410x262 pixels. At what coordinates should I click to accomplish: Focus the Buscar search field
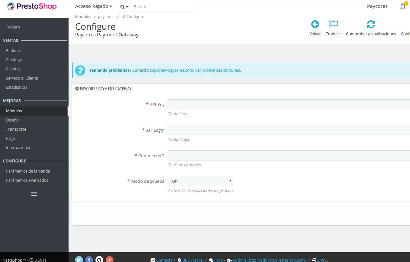[x=164, y=7]
